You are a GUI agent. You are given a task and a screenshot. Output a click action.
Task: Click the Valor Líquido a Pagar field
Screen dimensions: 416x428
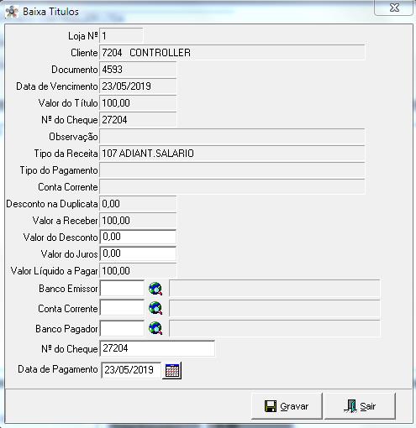click(x=138, y=271)
